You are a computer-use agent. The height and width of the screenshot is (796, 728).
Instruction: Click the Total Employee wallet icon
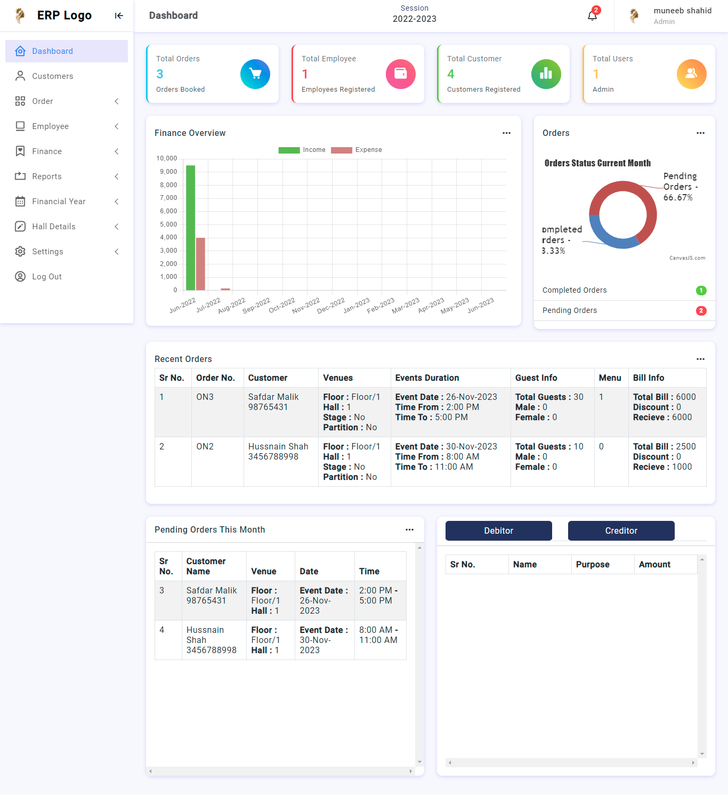coord(401,74)
